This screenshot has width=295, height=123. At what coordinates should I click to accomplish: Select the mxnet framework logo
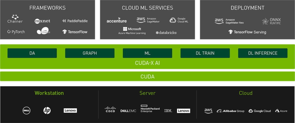point(42,21)
